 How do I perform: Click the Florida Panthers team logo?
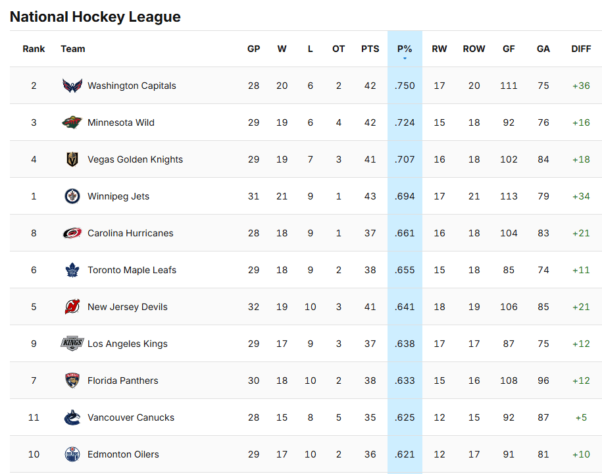point(72,381)
